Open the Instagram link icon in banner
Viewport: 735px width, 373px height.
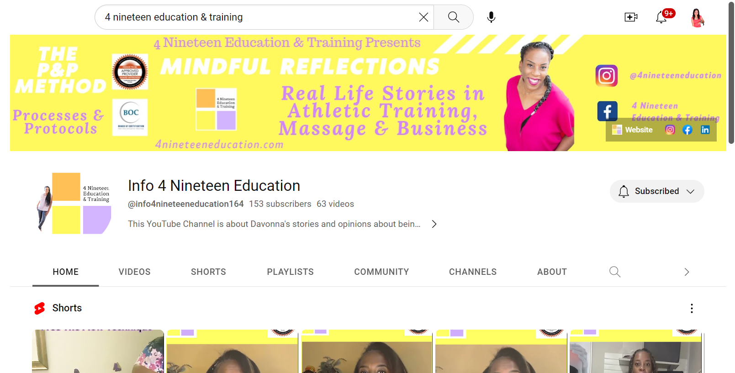670,130
